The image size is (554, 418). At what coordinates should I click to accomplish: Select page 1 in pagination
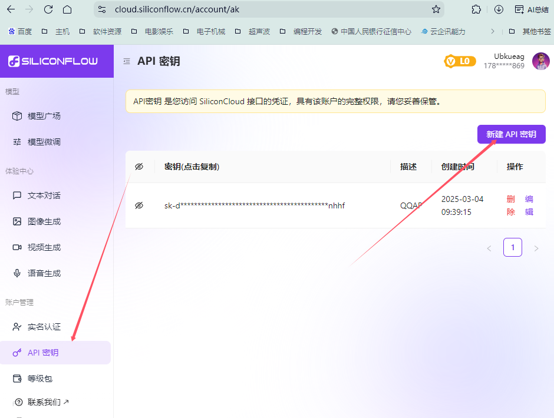coord(513,247)
